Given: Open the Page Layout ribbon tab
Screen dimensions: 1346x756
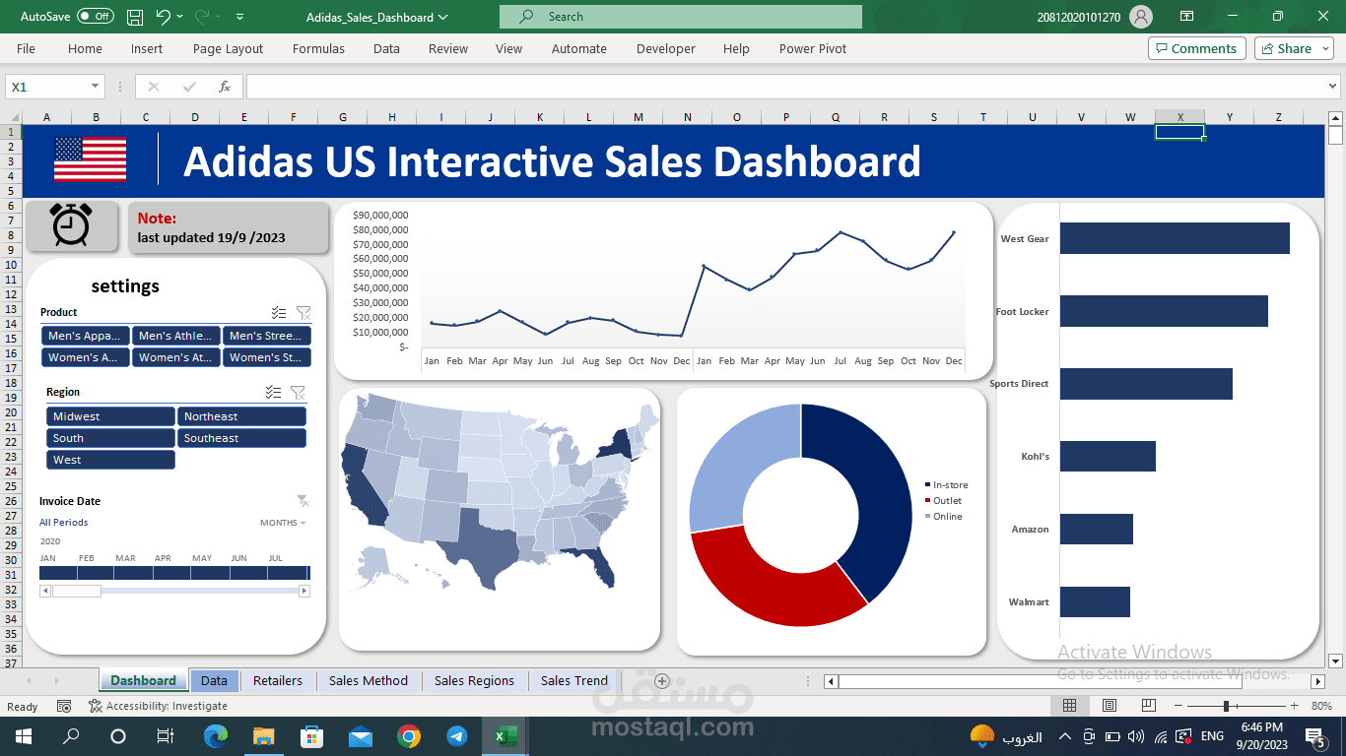Looking at the screenshot, I should (228, 48).
